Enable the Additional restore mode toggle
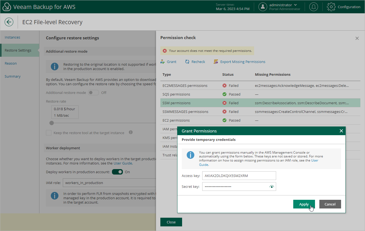 point(93,92)
